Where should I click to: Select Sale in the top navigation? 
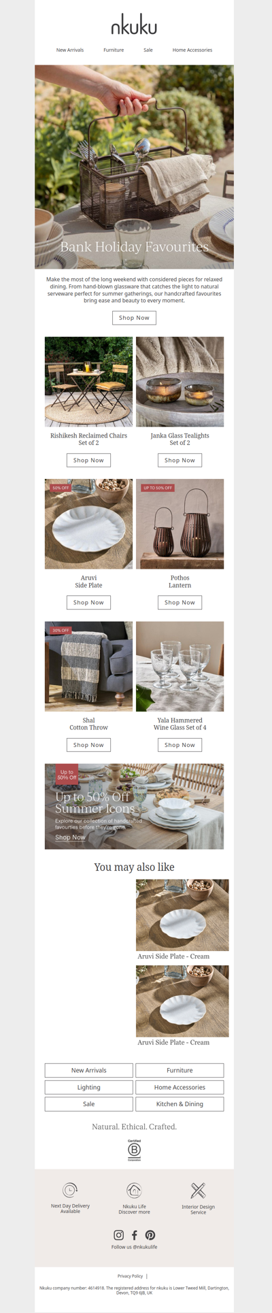(x=148, y=50)
